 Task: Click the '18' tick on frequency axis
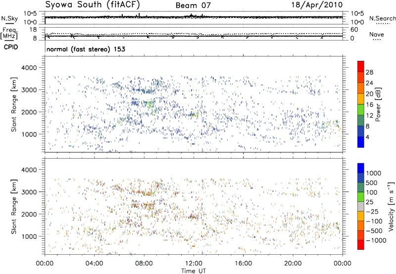(33, 30)
